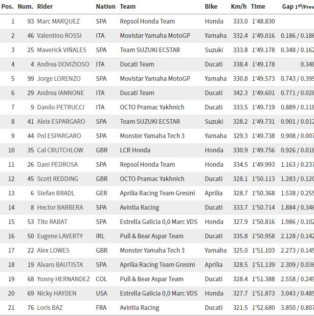Image resolution: width=314 pixels, height=316 pixels.
Task: Click top speed 321.5
Action: pos(240,307)
